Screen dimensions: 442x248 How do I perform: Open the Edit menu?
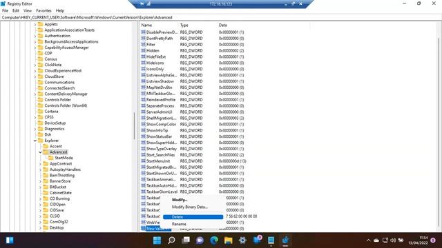pos(16,10)
